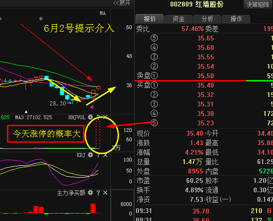Screen dimensions: 273x221
Task: Show 主力净买额 help question mark
Action: pyautogui.click(x=98, y=193)
